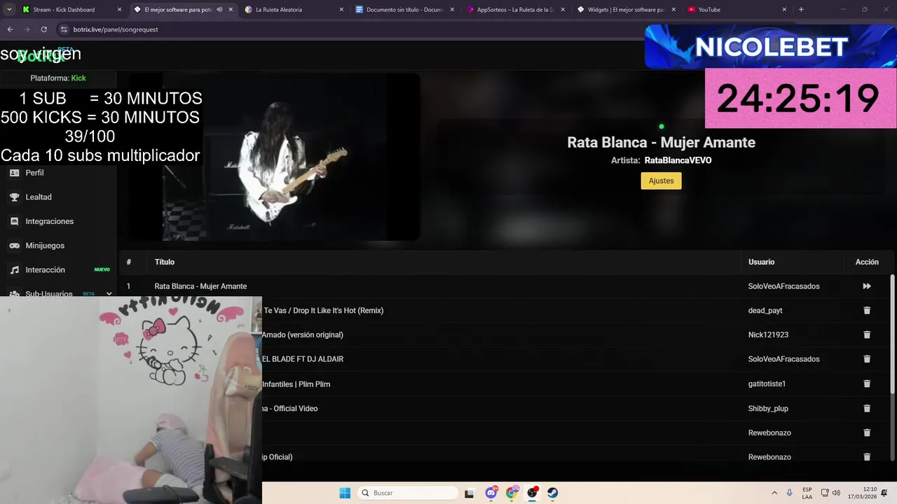
Task: Open Discord from the taskbar
Action: [x=491, y=493]
